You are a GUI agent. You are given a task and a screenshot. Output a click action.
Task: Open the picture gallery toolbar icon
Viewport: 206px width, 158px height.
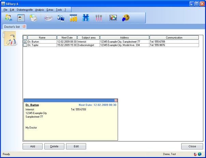click(113, 18)
